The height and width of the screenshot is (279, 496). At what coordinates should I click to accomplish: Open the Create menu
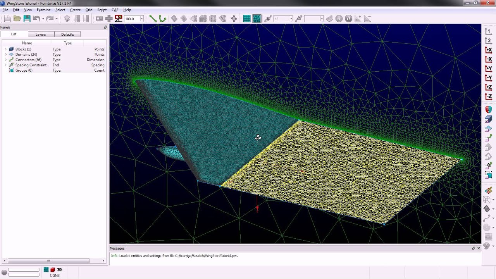pos(75,10)
